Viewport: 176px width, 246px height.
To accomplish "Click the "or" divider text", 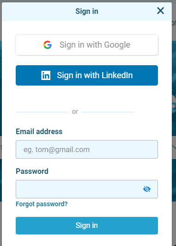I will (75, 112).
